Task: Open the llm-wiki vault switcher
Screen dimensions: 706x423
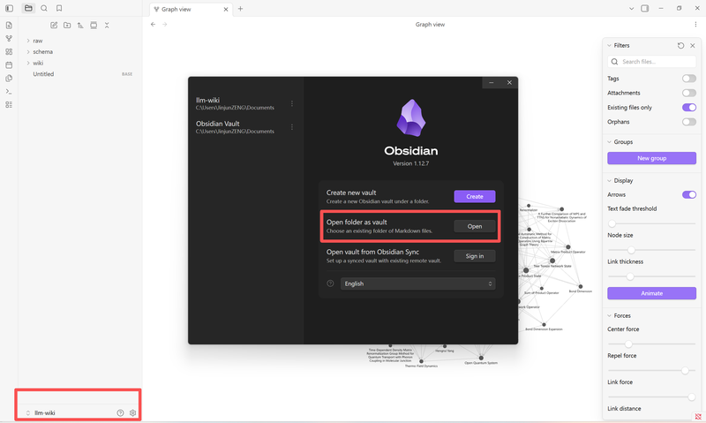Action: point(41,412)
